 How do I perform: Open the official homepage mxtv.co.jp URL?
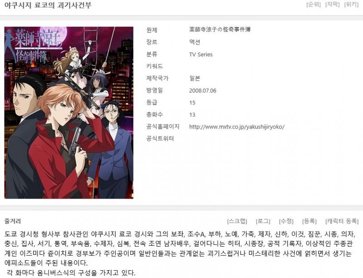point(237,127)
